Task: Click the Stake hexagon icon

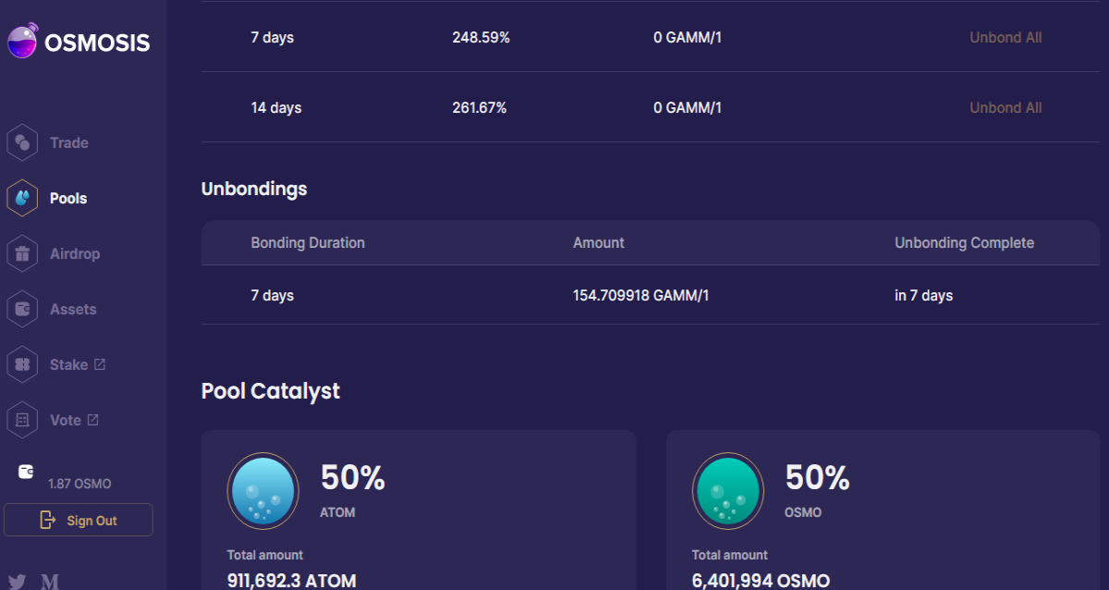Action: (22, 364)
